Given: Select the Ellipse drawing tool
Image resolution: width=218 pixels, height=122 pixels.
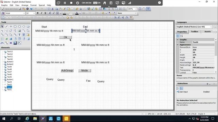Looking at the screenshot, I should click(x=24, y=26).
